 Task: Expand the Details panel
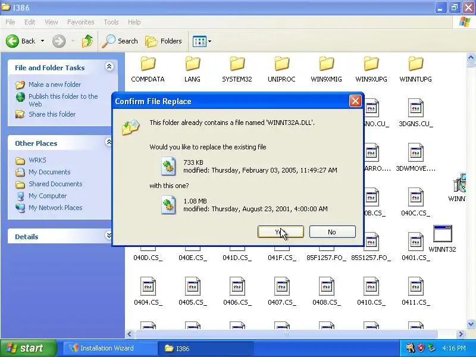click(x=108, y=236)
